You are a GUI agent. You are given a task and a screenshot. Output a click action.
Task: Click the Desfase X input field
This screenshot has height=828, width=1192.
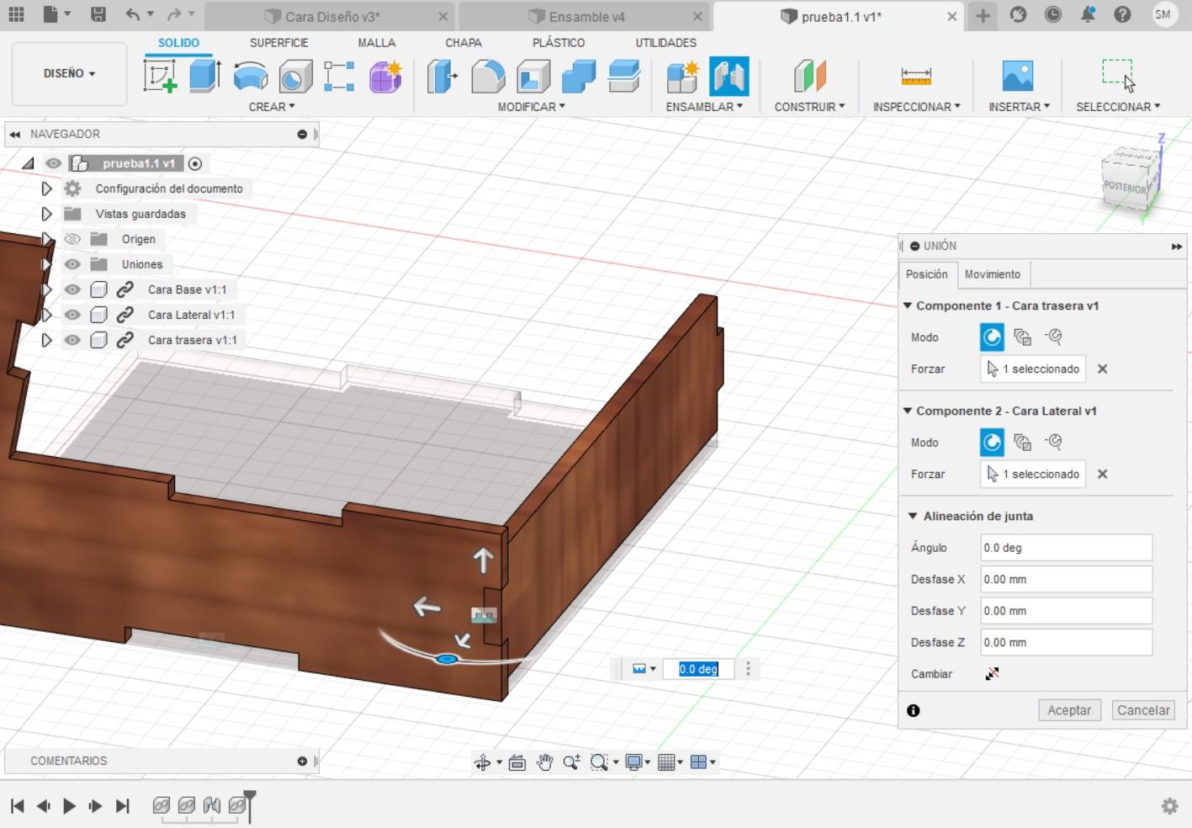pyautogui.click(x=1065, y=579)
